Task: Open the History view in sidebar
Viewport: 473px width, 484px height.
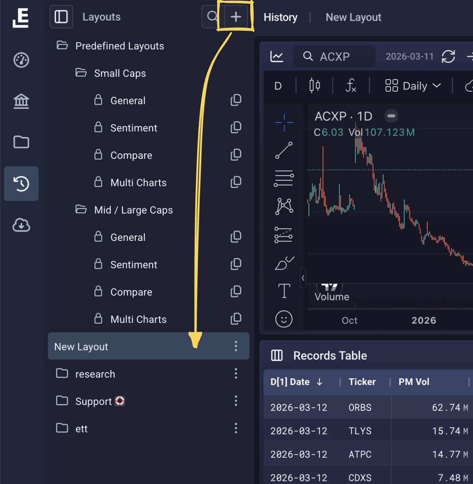Action: pyautogui.click(x=21, y=184)
